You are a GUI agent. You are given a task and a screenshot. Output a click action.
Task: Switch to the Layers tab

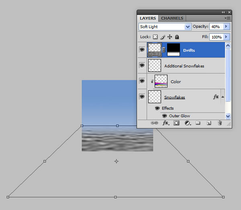(148, 18)
